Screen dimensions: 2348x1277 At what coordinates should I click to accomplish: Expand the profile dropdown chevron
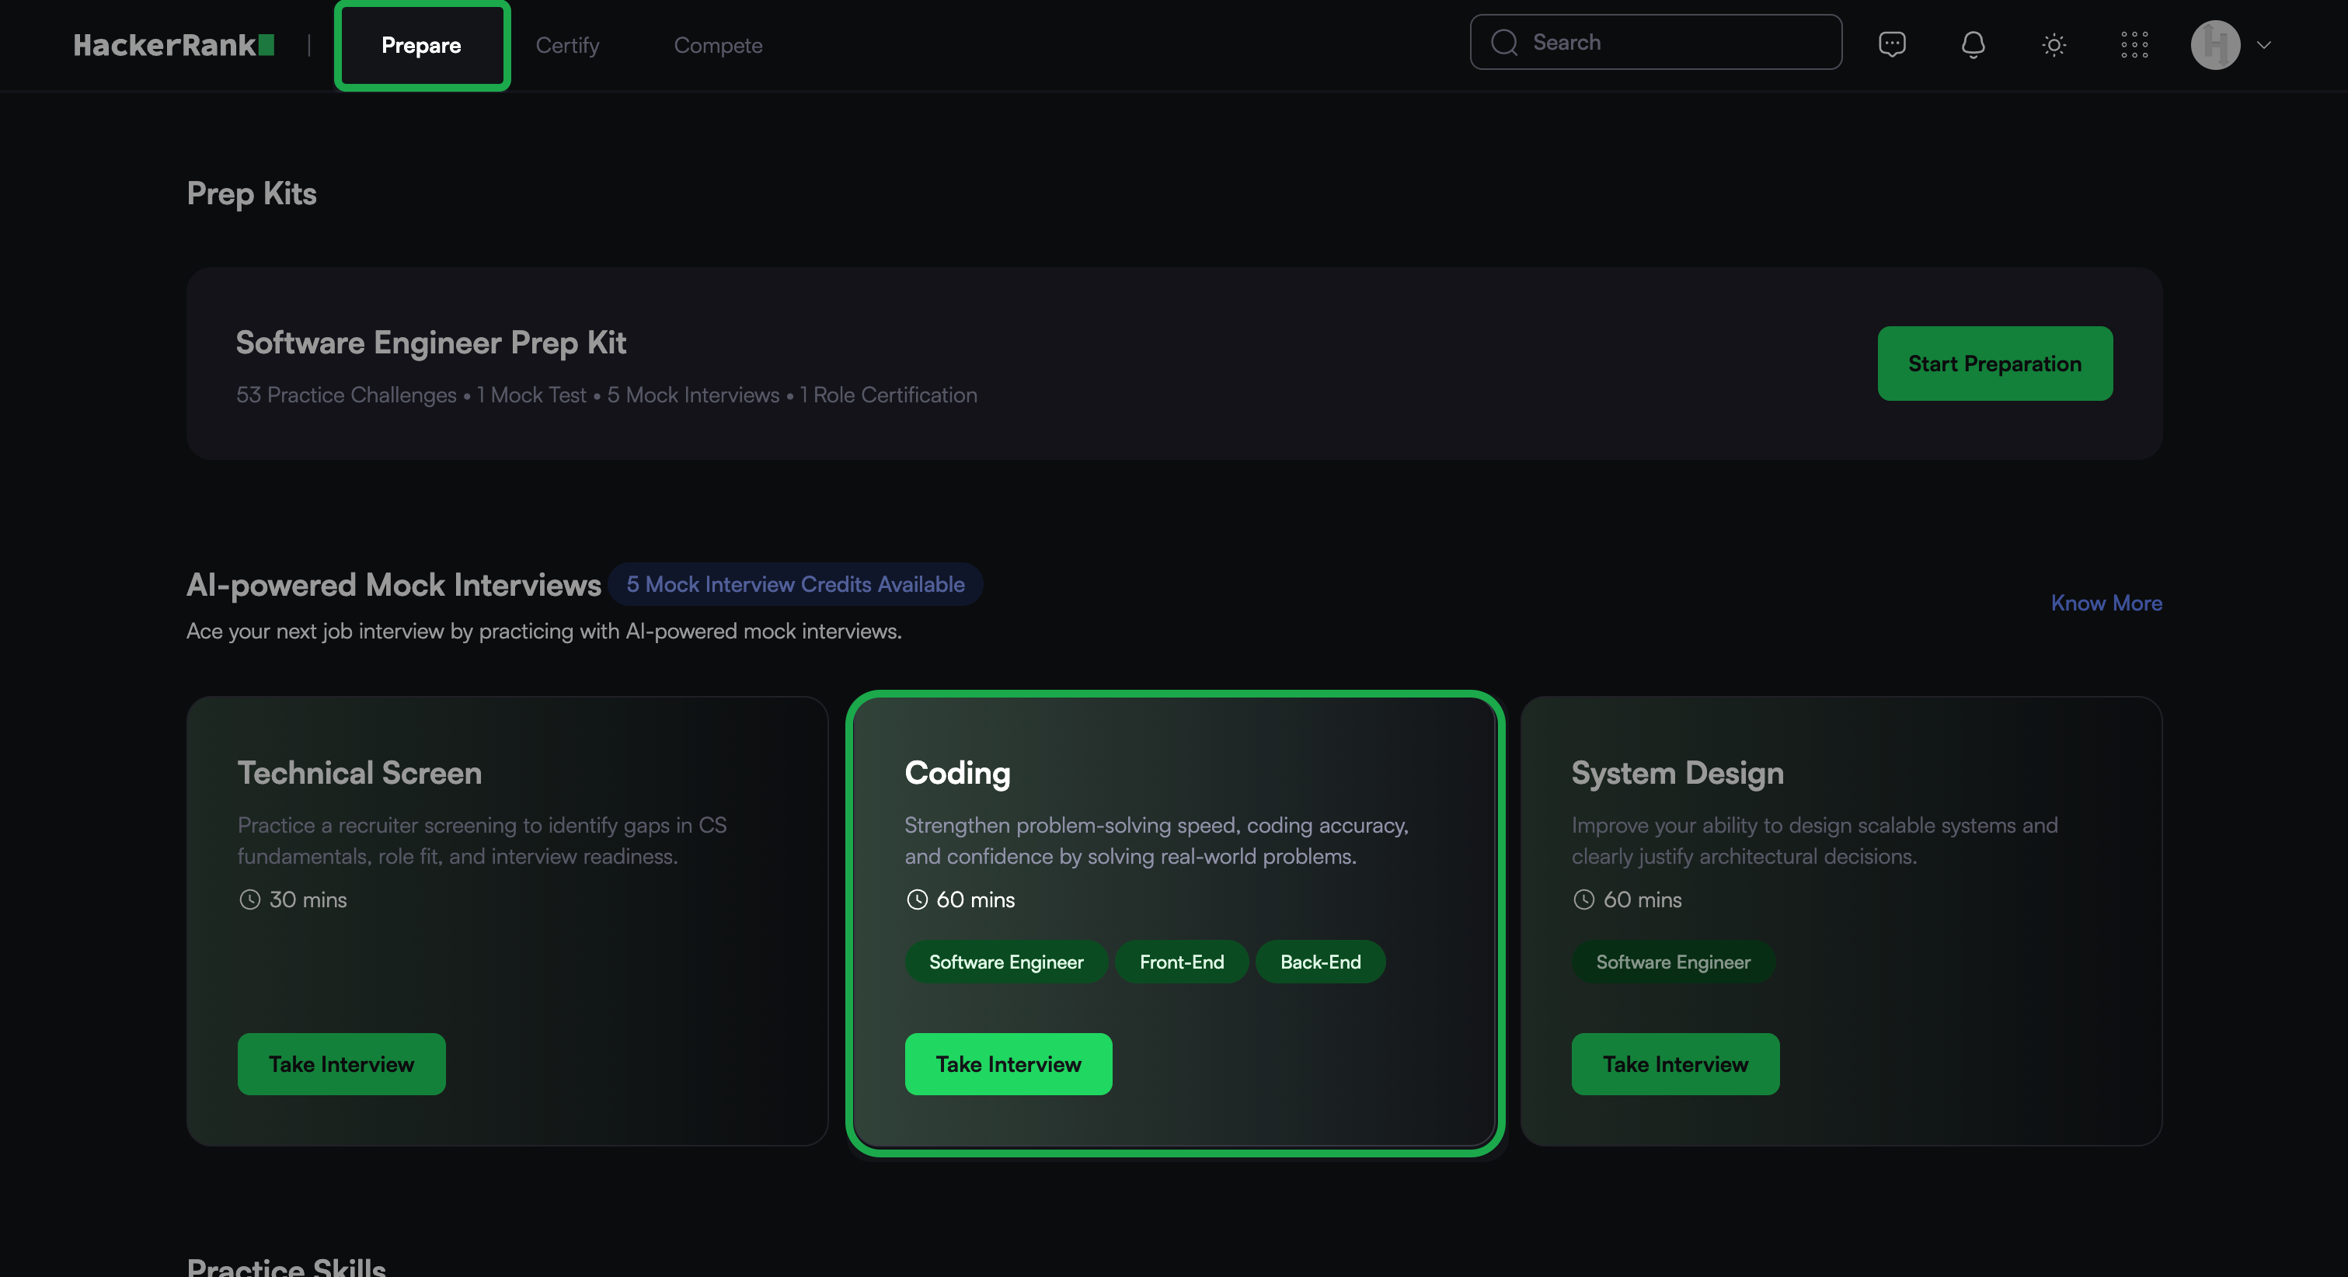(2263, 44)
